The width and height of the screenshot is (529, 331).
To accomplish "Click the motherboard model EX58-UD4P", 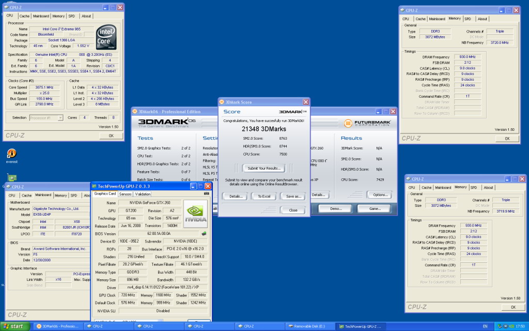I will click(x=61, y=215).
